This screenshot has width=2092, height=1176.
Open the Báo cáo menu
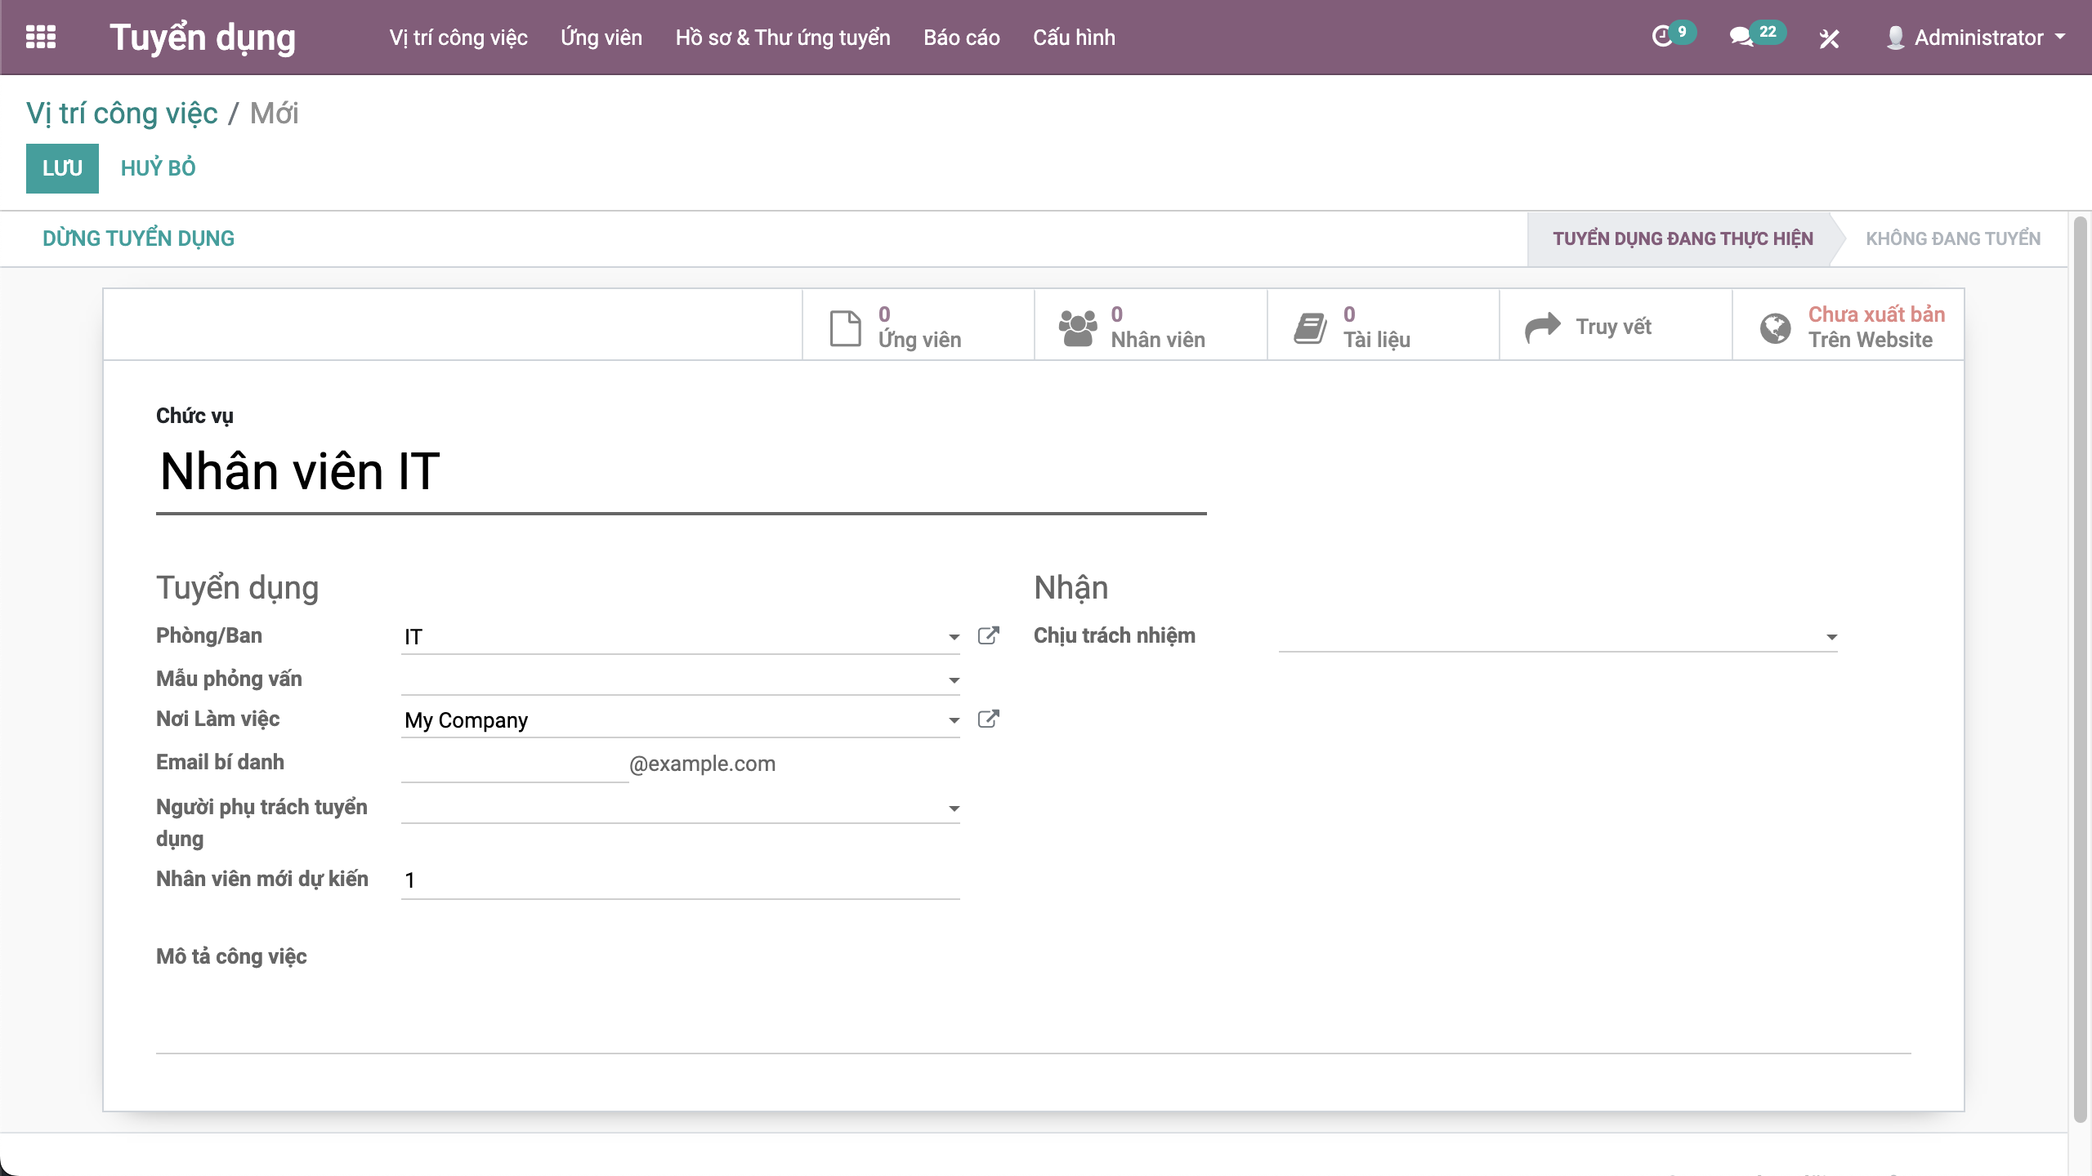[961, 38]
